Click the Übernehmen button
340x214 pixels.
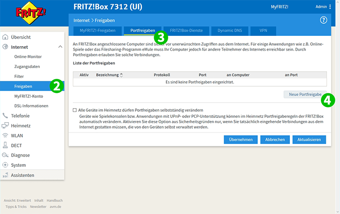click(x=241, y=139)
